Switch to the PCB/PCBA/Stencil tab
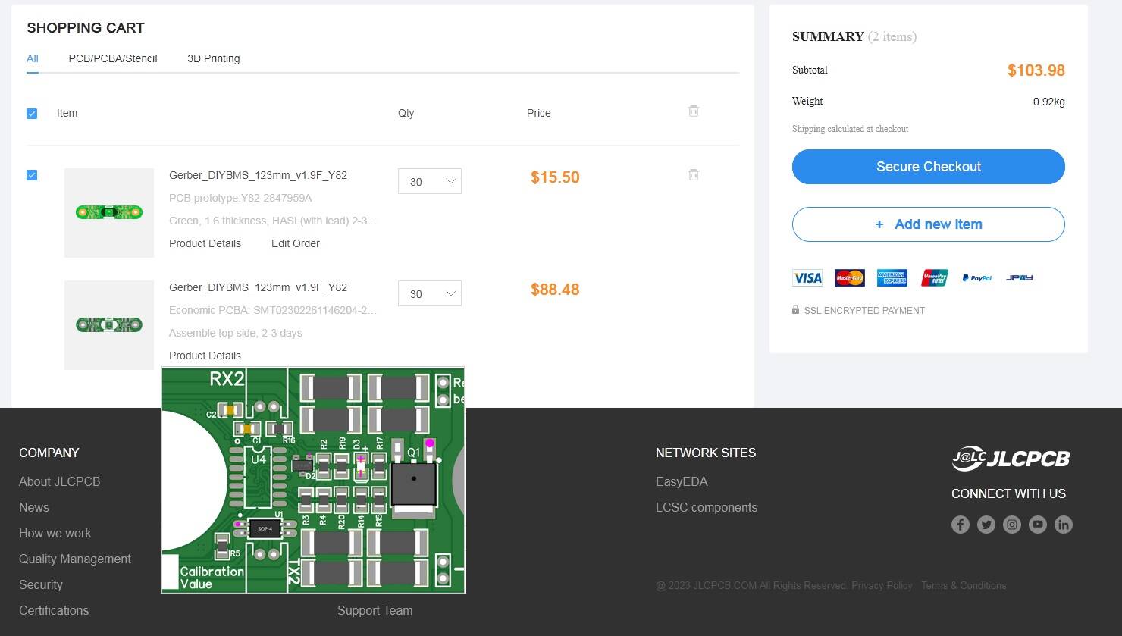This screenshot has height=636, width=1122. [113, 58]
